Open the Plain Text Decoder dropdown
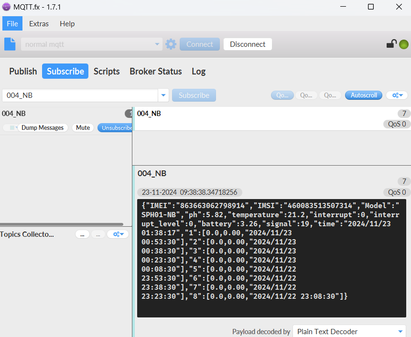 349,332
